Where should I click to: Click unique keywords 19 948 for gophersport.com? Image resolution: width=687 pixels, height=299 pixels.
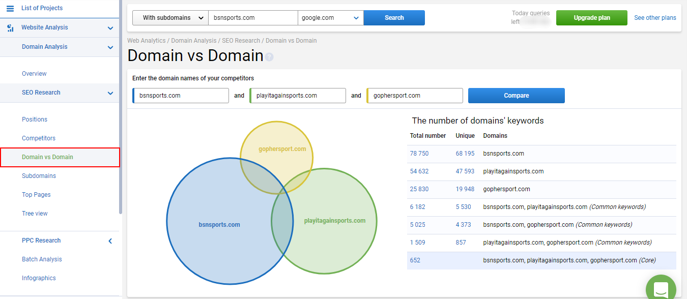465,189
